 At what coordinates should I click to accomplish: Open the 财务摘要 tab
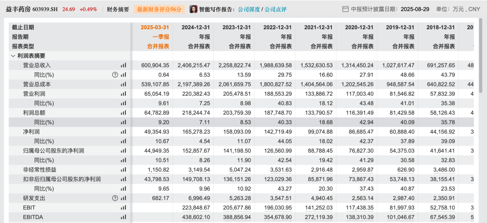coord(118,9)
